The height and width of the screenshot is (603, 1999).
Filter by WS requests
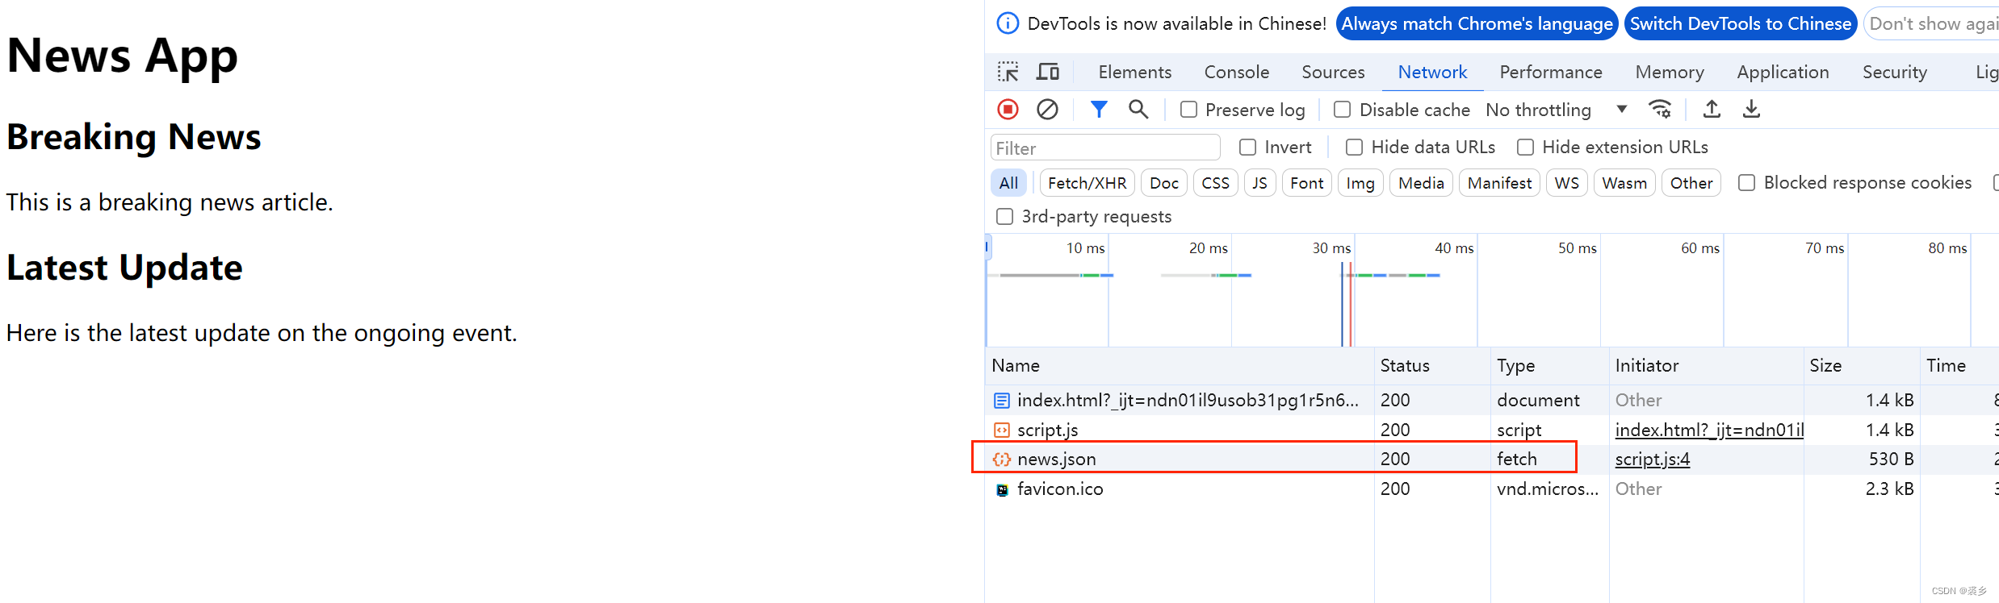coord(1566,183)
